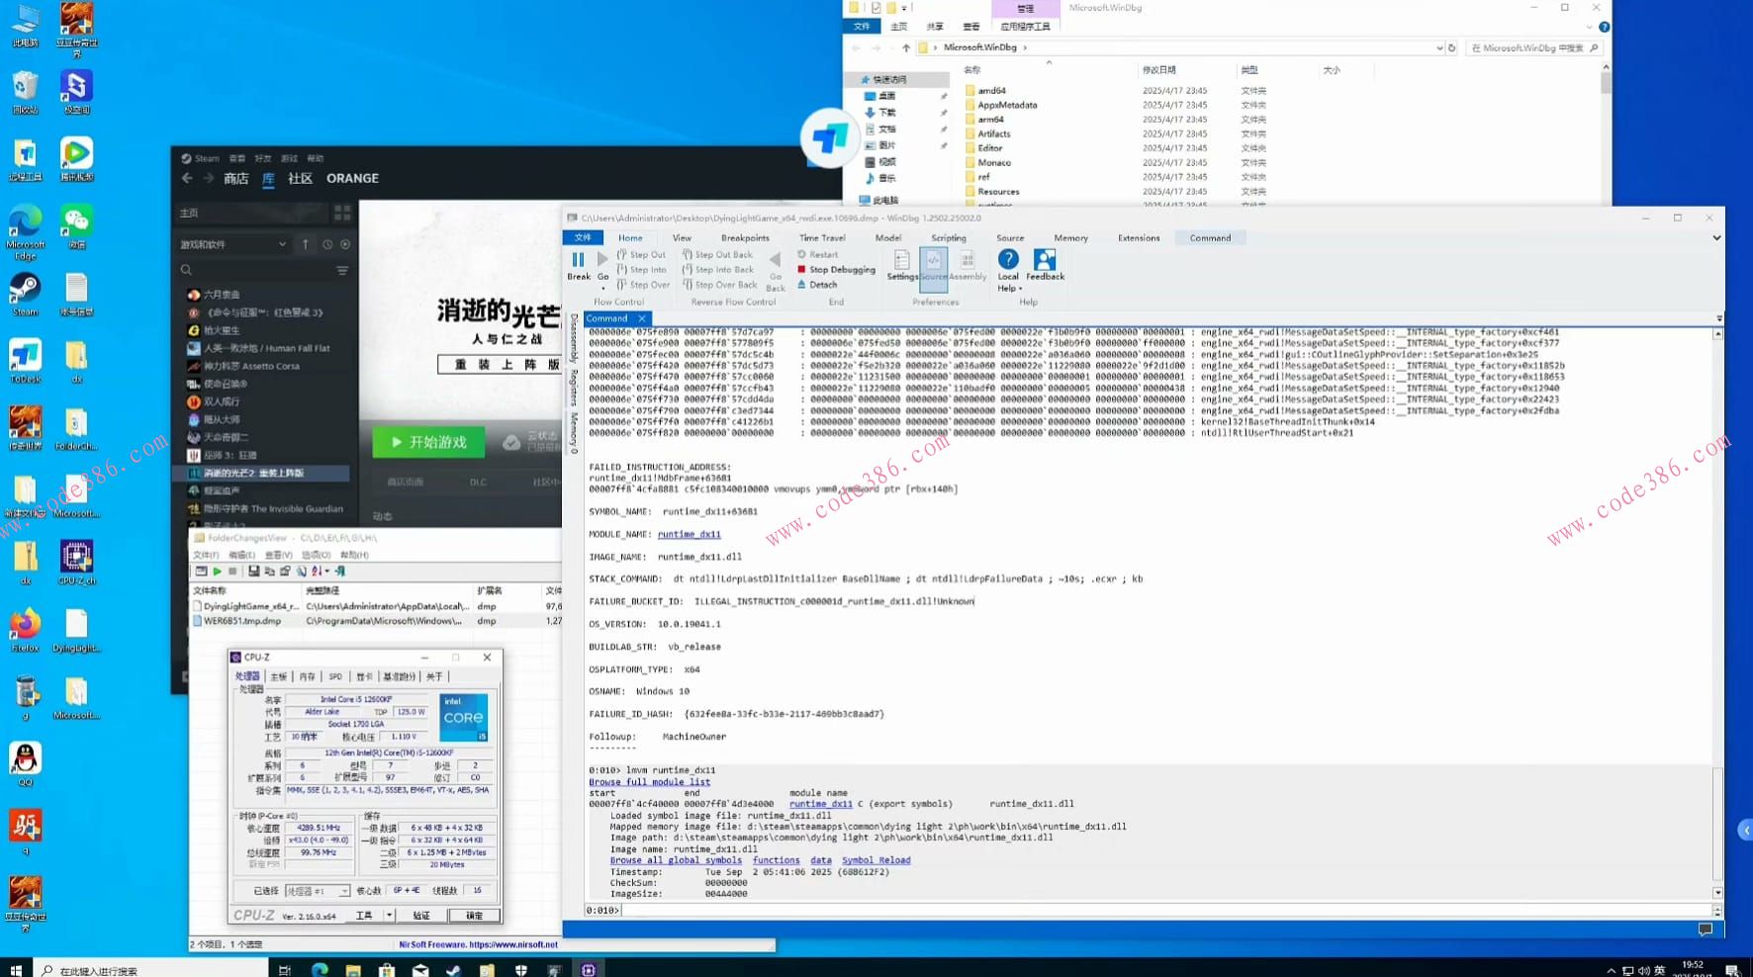This screenshot has height=977, width=1753.
Task: Select Assembly mode in WinDbg Preferences
Action: tap(968, 265)
